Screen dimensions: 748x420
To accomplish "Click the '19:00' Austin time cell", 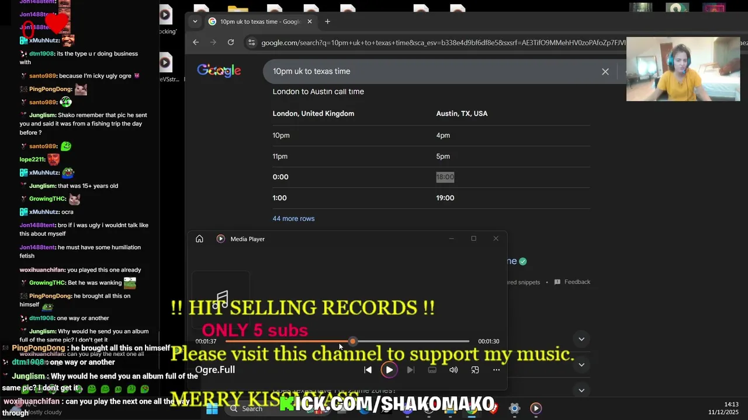I will 445,198.
